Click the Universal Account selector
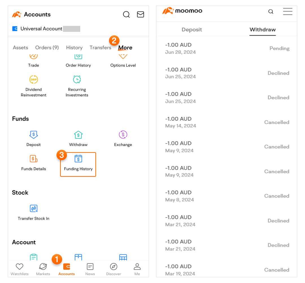This screenshot has height=283, width=305. coord(41,29)
